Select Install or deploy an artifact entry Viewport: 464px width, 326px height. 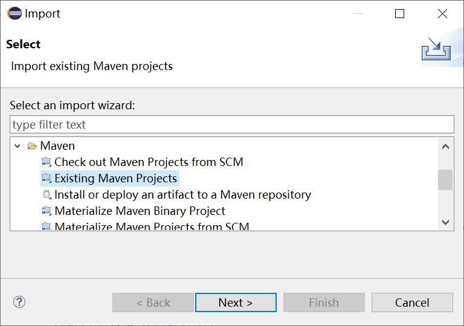click(182, 195)
